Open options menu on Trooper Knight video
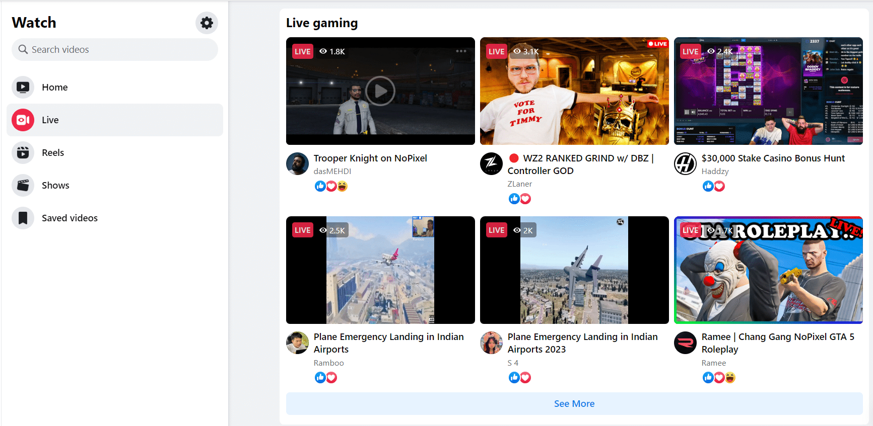The image size is (873, 426). pyautogui.click(x=461, y=51)
